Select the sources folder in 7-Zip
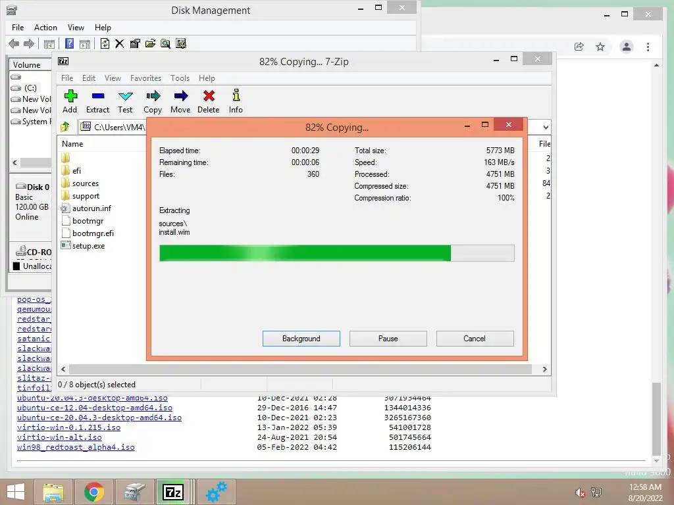Image resolution: width=674 pixels, height=505 pixels. (x=86, y=183)
